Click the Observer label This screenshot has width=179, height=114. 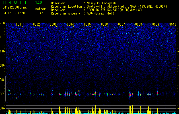tap(58, 3)
